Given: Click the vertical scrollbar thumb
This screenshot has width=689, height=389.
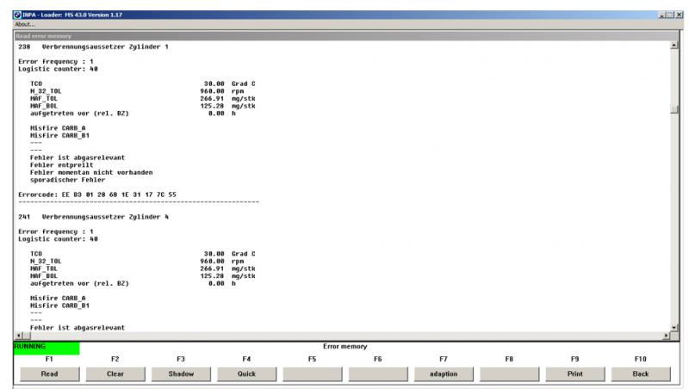Looking at the screenshot, I should pos(674,109).
